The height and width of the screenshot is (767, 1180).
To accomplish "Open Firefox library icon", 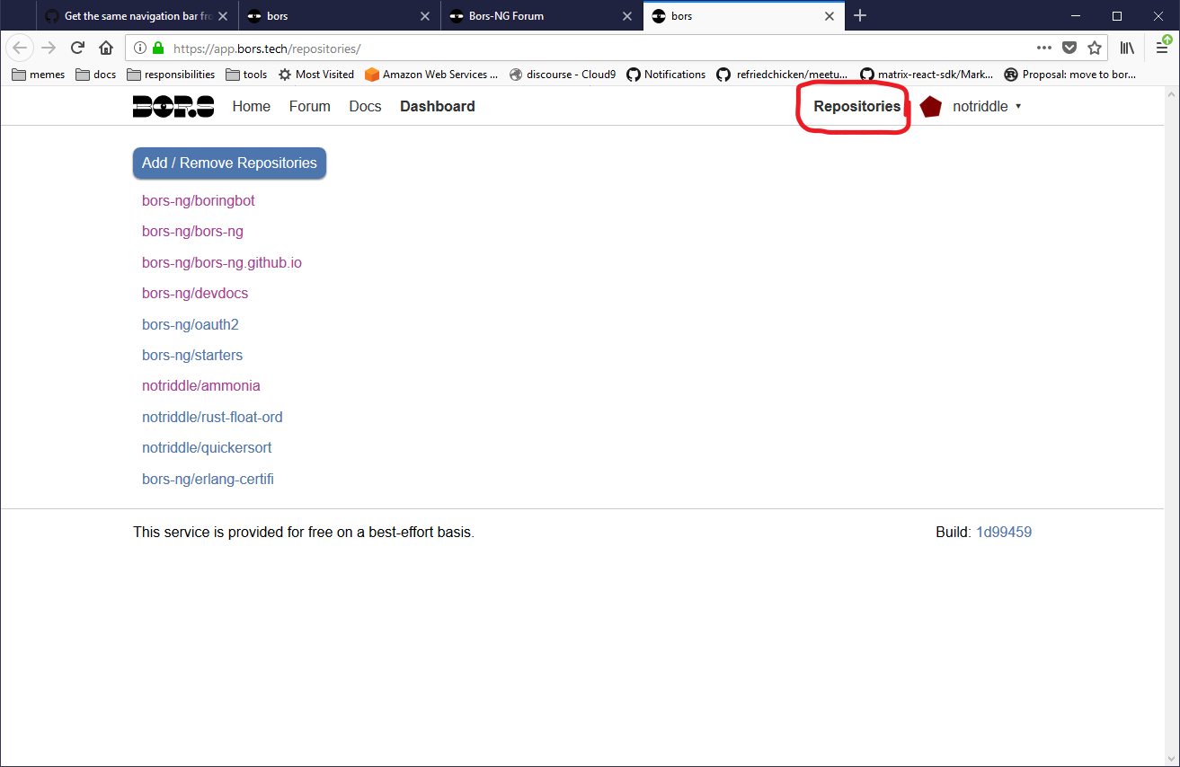I will click(x=1126, y=48).
